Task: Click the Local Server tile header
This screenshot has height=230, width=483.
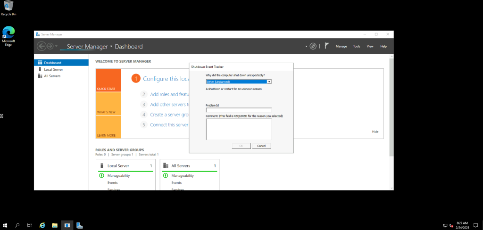Action: pos(125,165)
